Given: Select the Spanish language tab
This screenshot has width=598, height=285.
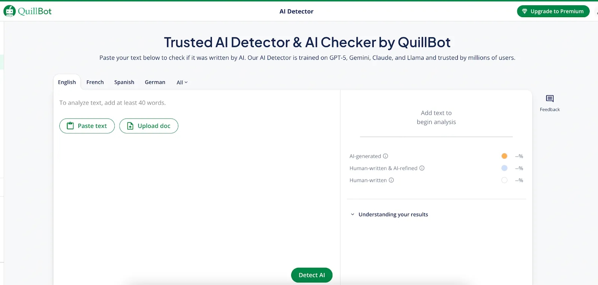Looking at the screenshot, I should pos(124,82).
